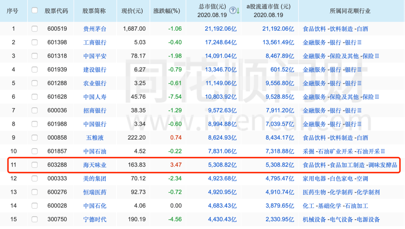This screenshot has width=405, height=229.
Task: Check the select-all checkbox in the header
Action: [x=34, y=10]
